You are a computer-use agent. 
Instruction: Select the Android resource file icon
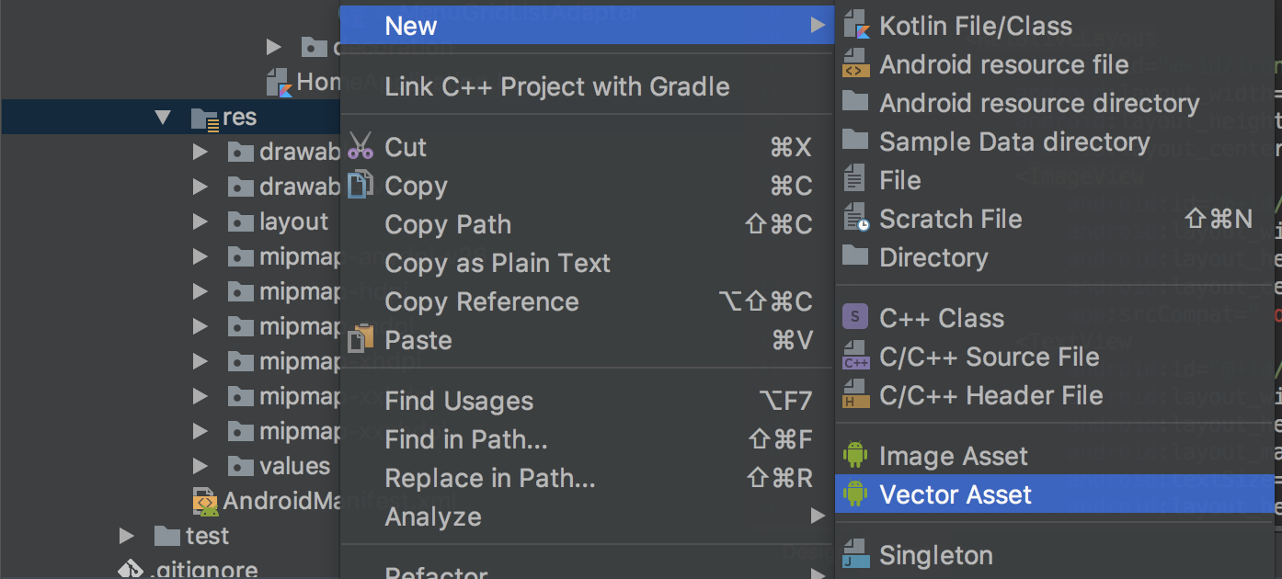(855, 64)
